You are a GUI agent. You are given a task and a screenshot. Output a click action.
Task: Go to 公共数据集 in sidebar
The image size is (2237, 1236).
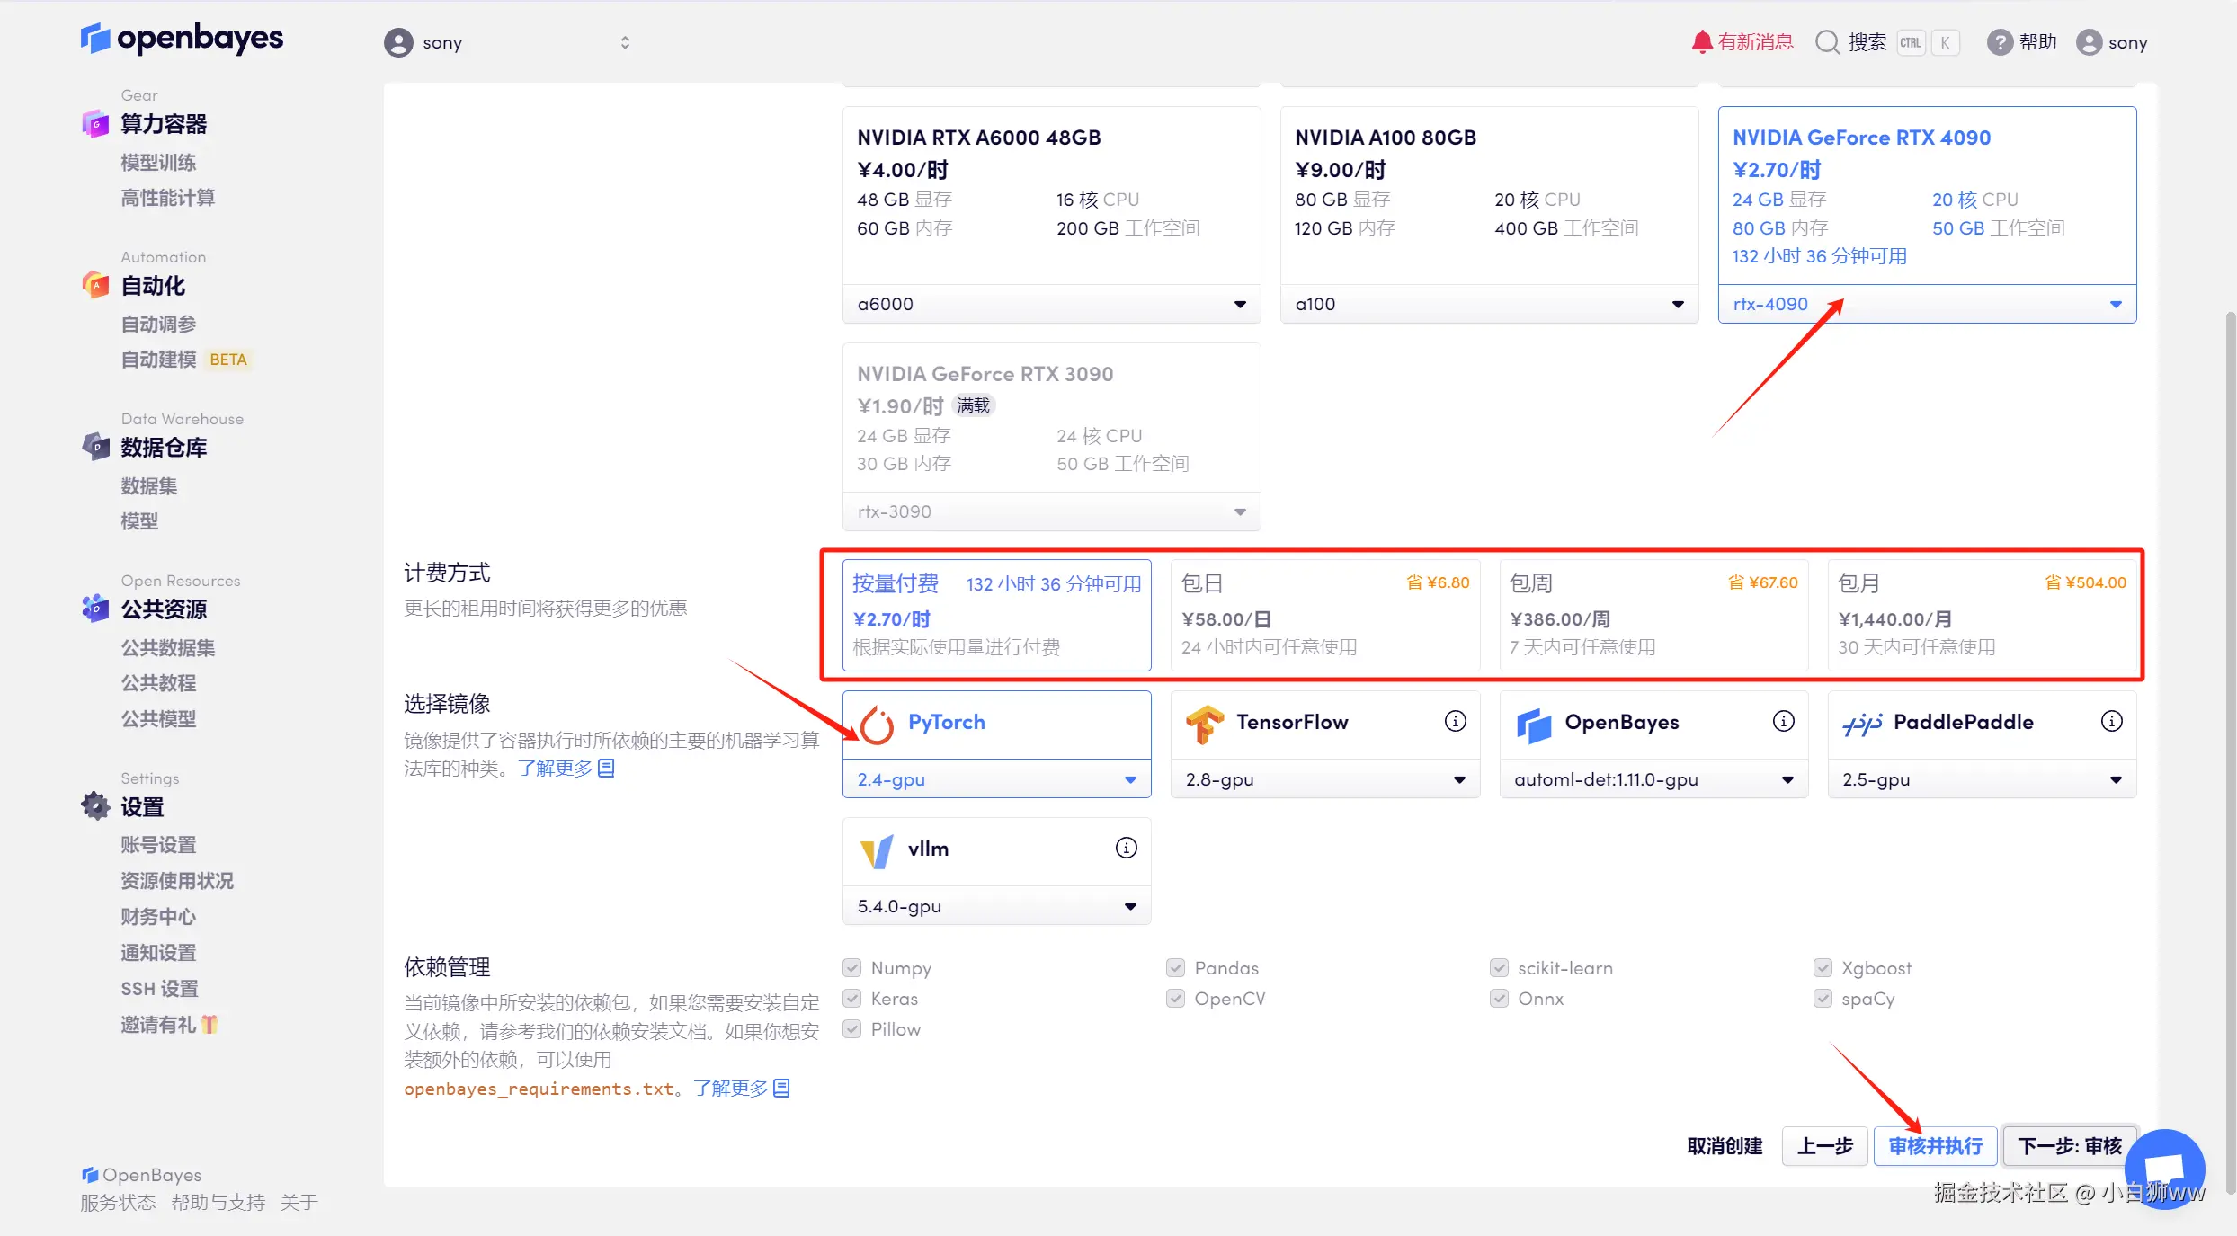click(168, 647)
